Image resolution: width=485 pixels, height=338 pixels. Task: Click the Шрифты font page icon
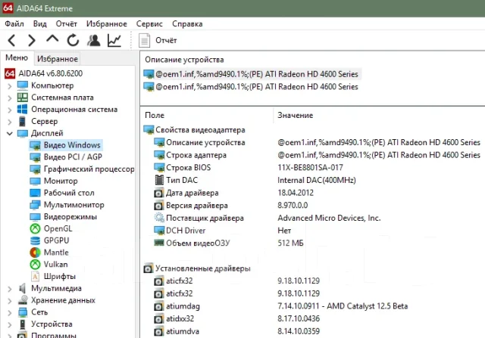pos(35,277)
